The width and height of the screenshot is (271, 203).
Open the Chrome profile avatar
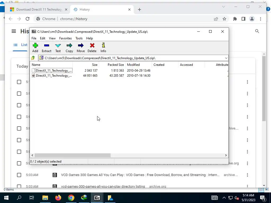[252, 19]
